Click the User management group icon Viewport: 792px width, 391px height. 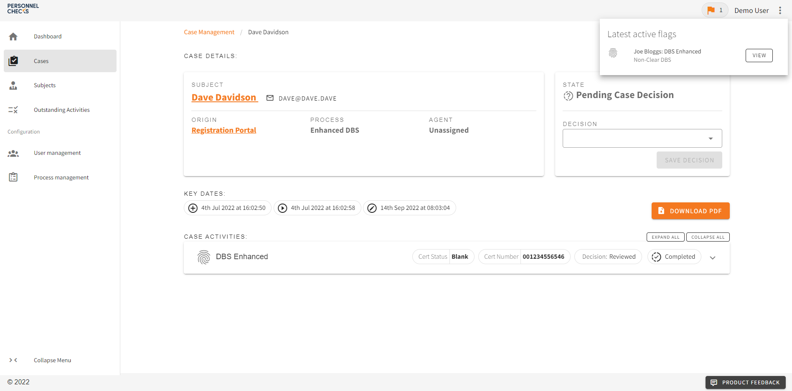tap(13, 153)
